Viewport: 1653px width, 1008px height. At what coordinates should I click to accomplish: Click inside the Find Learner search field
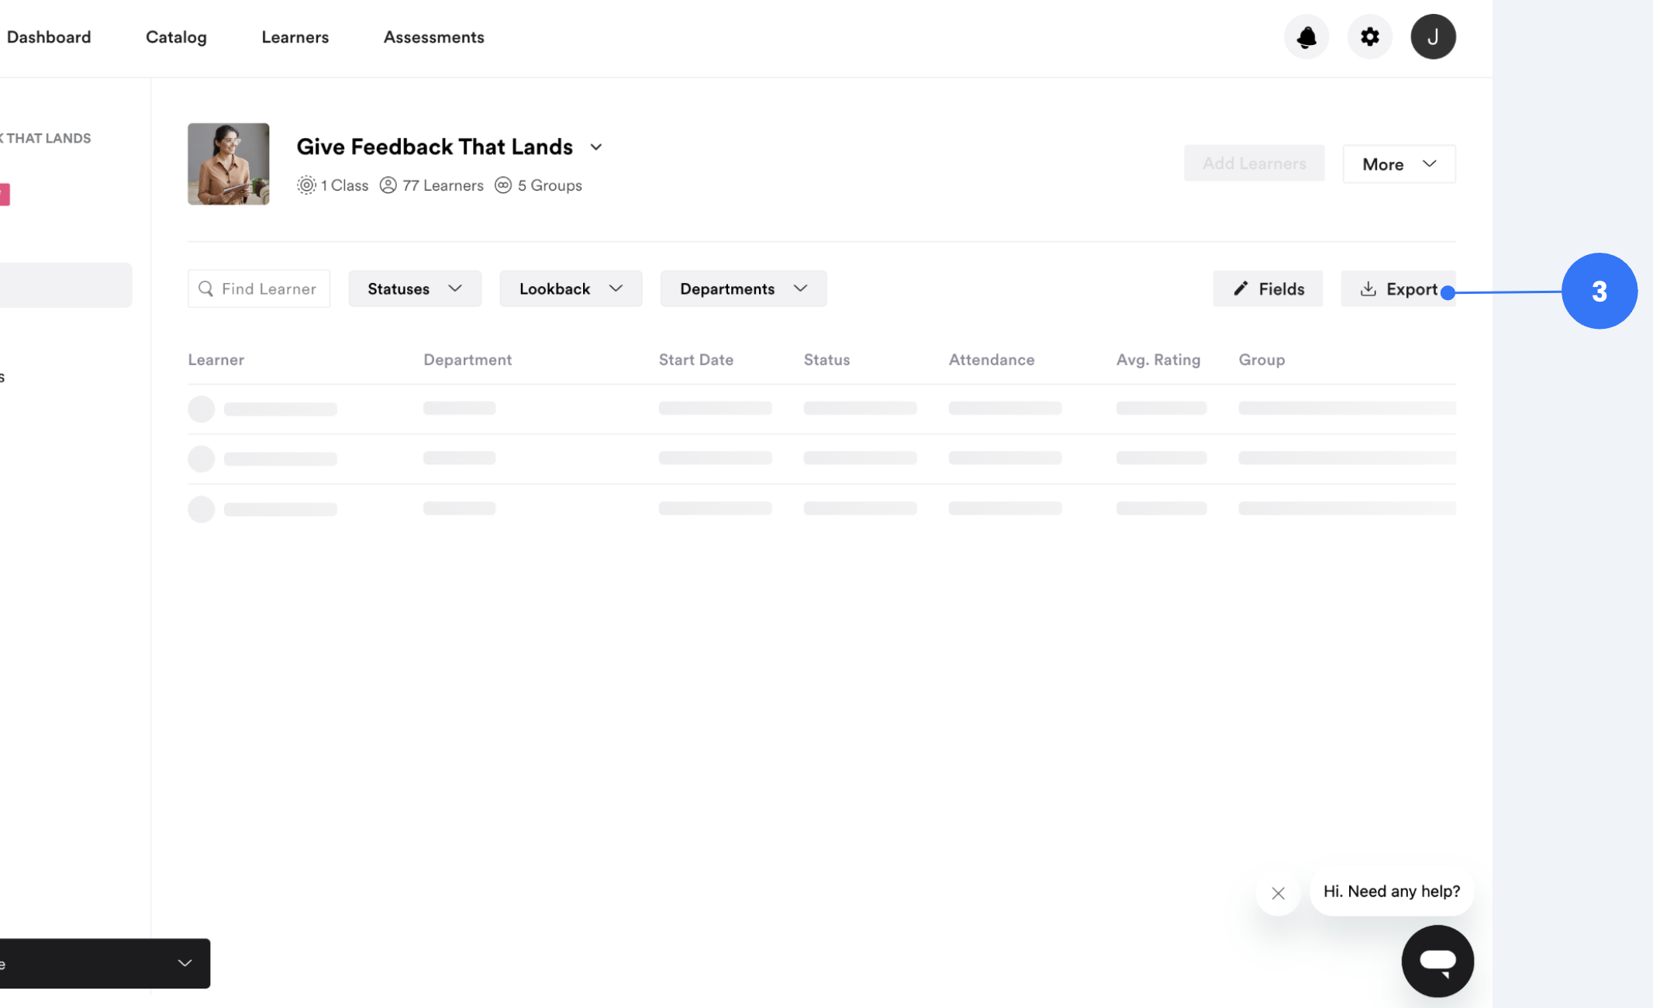(264, 288)
